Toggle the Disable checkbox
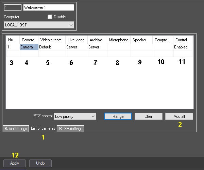This screenshot has width=204, height=170. tap(50, 17)
